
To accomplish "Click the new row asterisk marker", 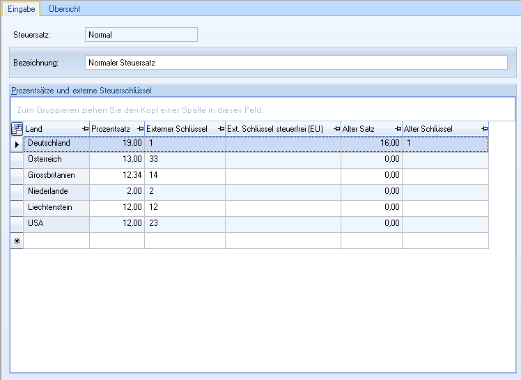I will pos(17,241).
